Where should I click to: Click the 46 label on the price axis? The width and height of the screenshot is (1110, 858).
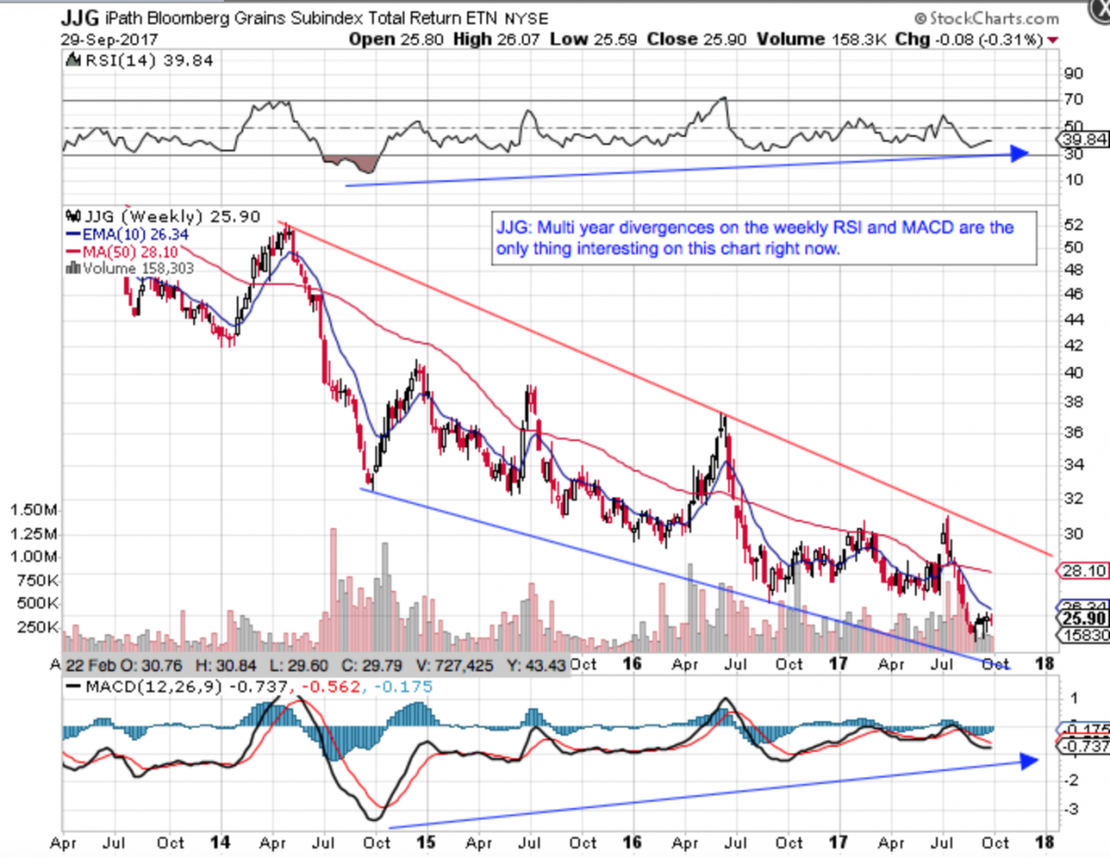tap(1073, 294)
